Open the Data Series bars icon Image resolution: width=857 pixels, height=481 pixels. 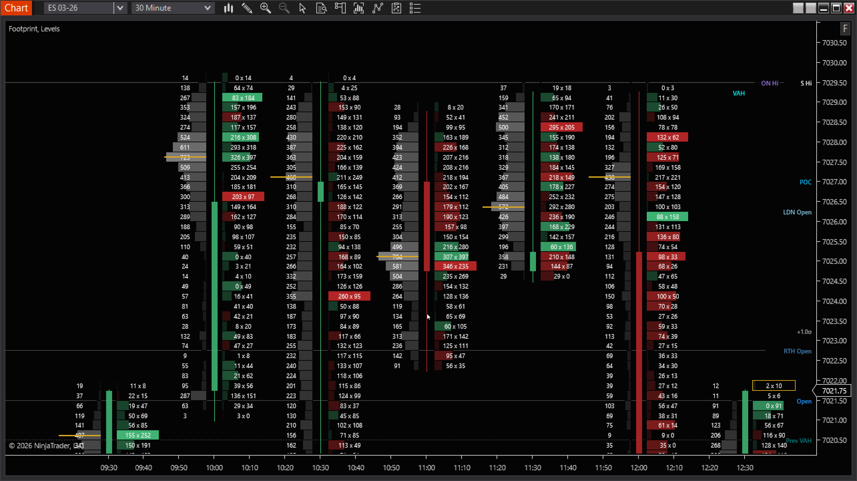click(359, 8)
